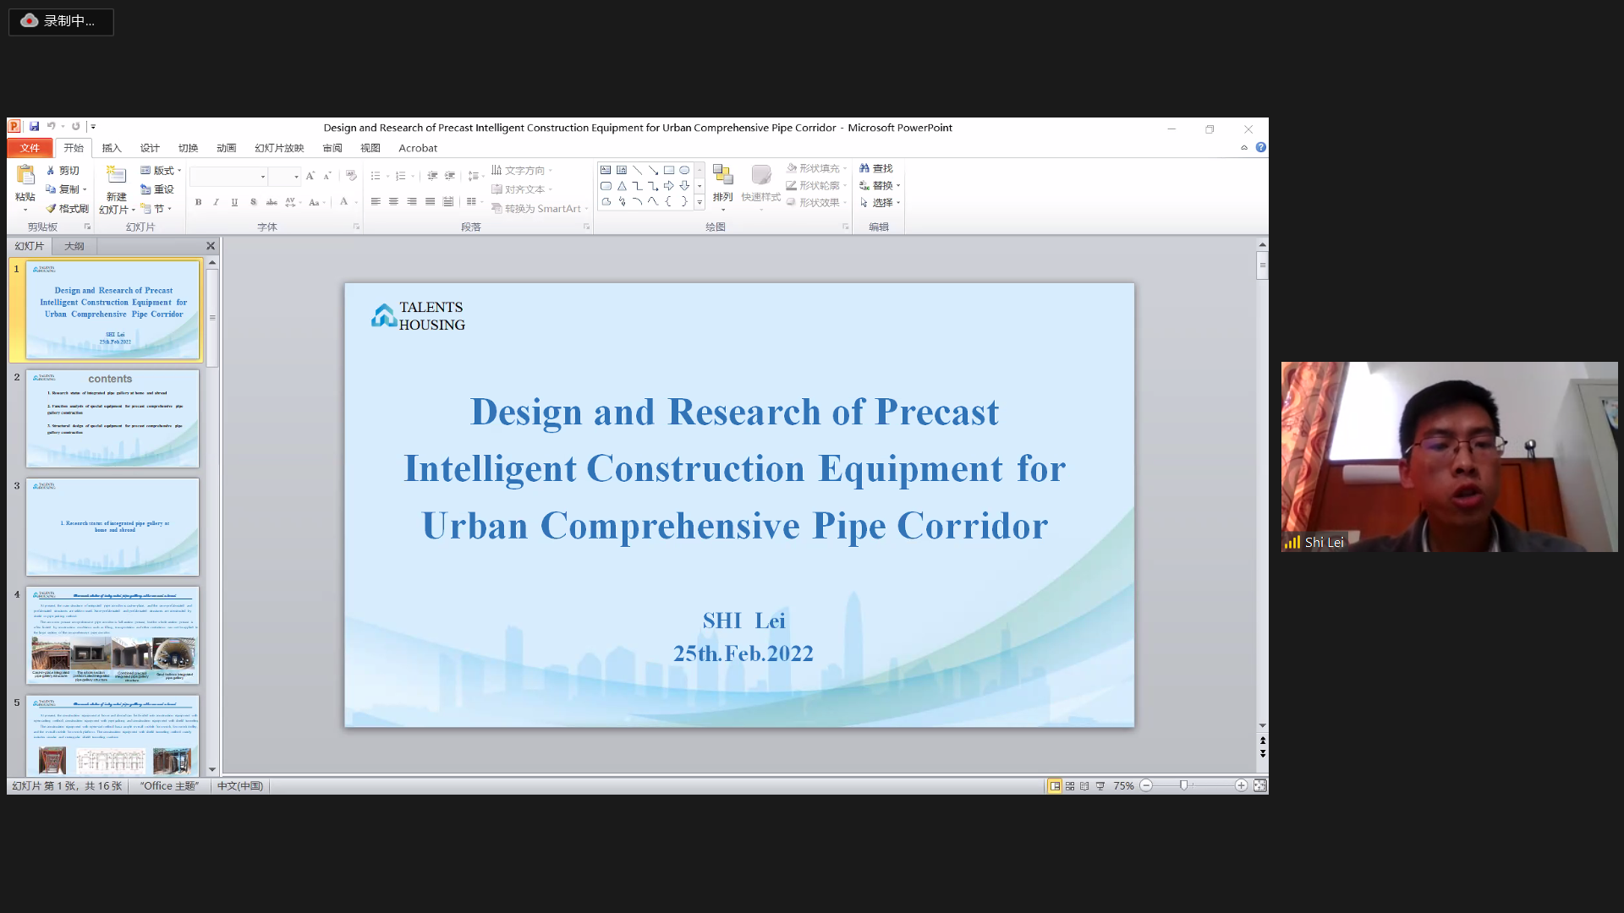Select the Line shape in the gallery

(x=638, y=170)
